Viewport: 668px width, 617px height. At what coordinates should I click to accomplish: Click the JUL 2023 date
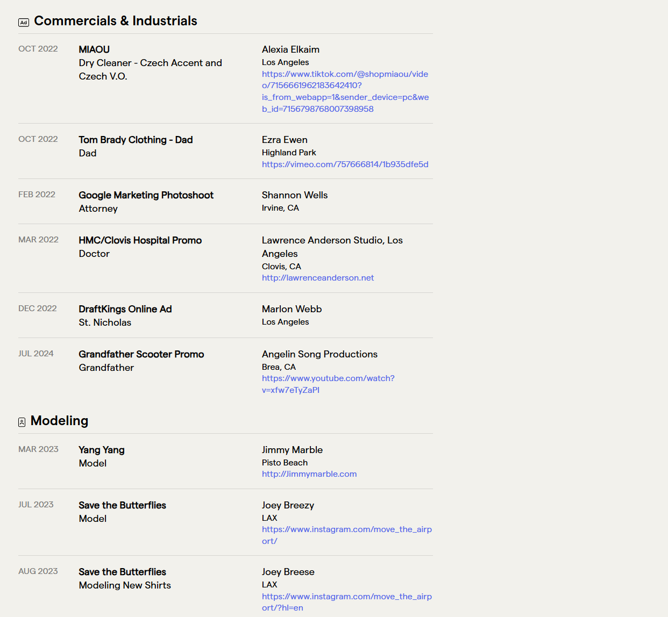pyautogui.click(x=36, y=505)
